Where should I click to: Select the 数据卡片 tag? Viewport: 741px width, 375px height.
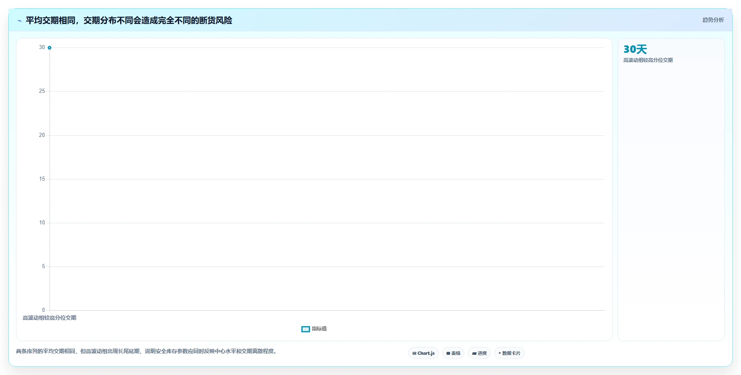509,353
